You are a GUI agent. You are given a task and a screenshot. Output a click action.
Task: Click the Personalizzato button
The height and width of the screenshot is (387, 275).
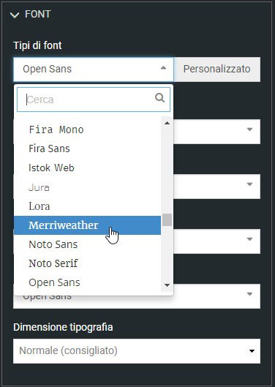(217, 69)
